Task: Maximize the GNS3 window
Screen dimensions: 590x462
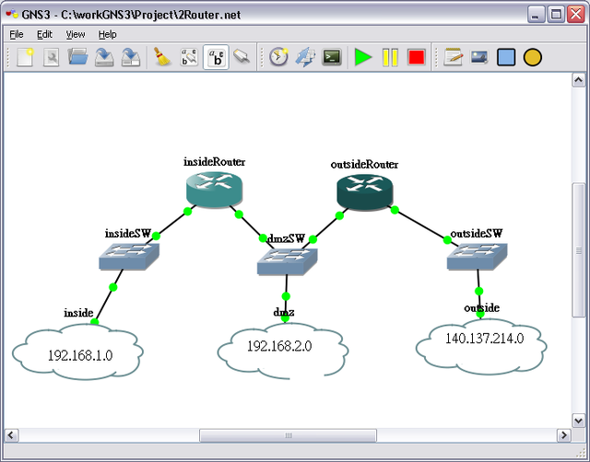Action: pyautogui.click(x=556, y=15)
